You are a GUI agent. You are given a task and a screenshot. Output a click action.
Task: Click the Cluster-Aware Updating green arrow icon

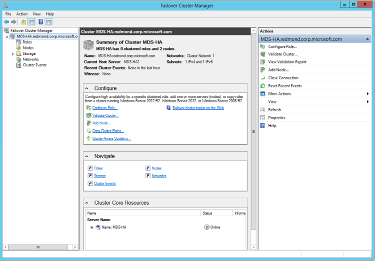point(88,139)
